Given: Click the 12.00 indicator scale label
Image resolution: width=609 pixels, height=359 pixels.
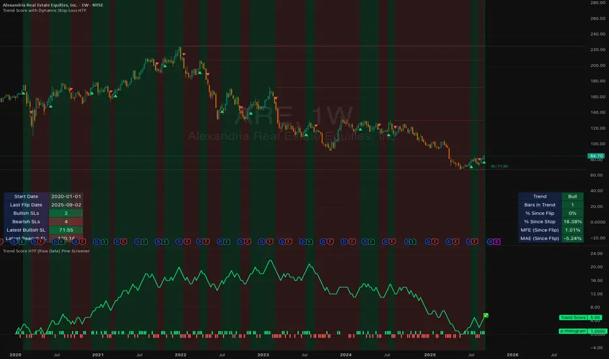Looking at the screenshot, I should click(596, 294).
